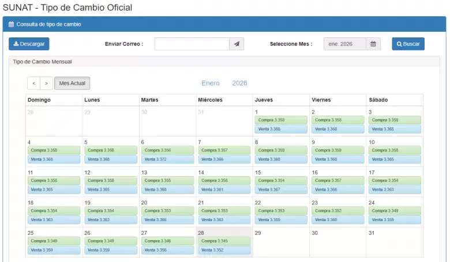
Task: Click Venta 3.372 on Tuesday the 6th
Action: pyautogui.click(x=167, y=160)
